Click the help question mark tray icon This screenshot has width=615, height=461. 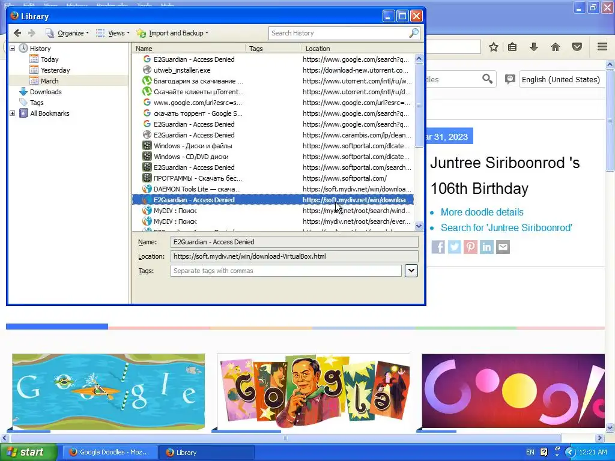coord(544,452)
